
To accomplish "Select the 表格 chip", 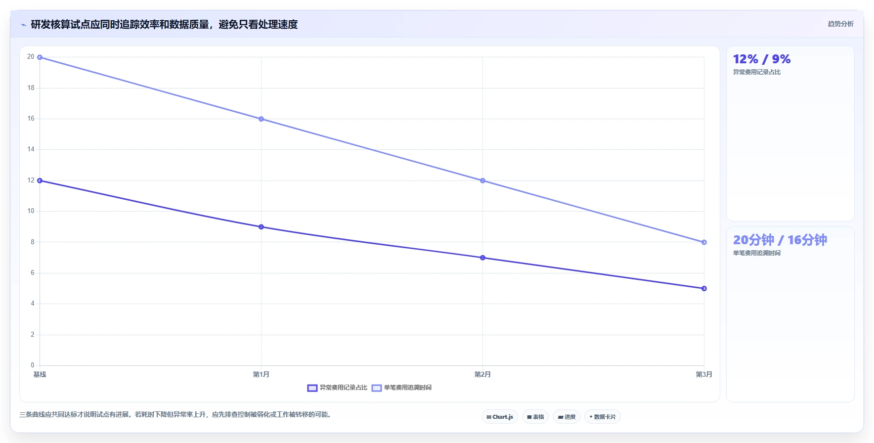I will (x=535, y=417).
